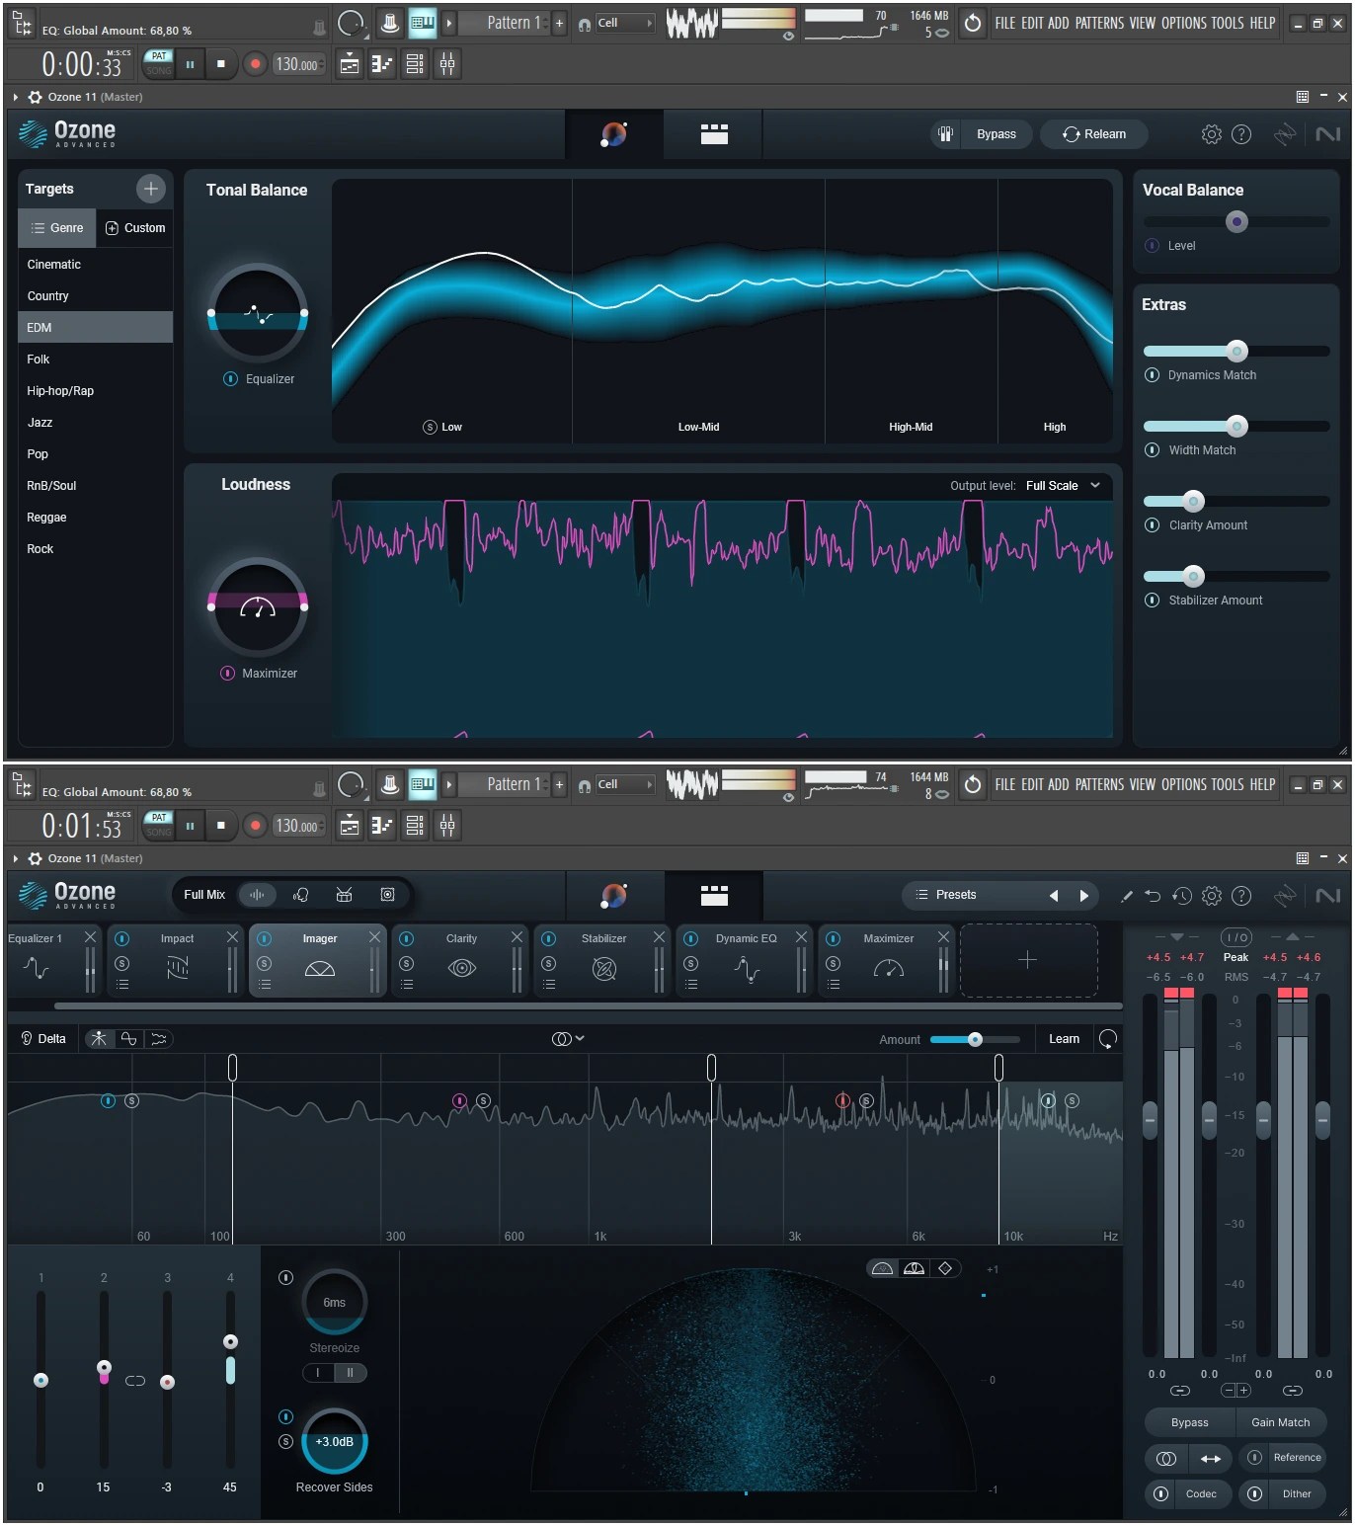Expand Ozone 11 plugin arrow in lower window

(x=16, y=858)
